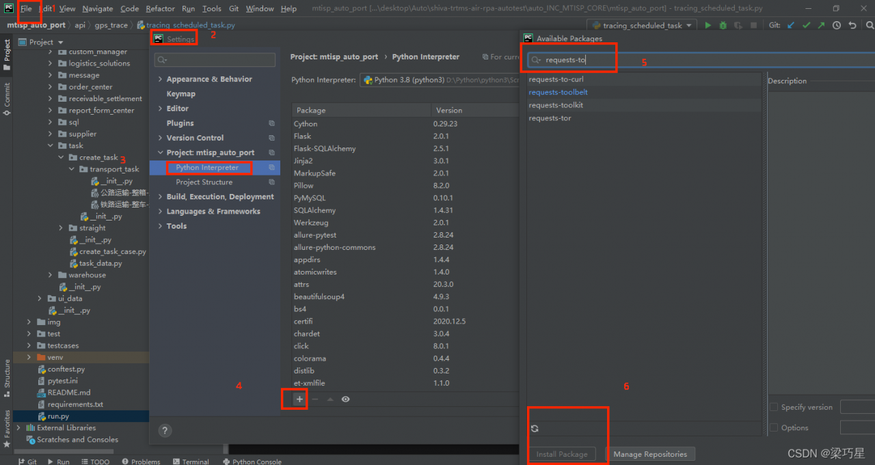This screenshot has height=465, width=875.
Task: Click Settings help question mark icon
Action: [x=165, y=430]
